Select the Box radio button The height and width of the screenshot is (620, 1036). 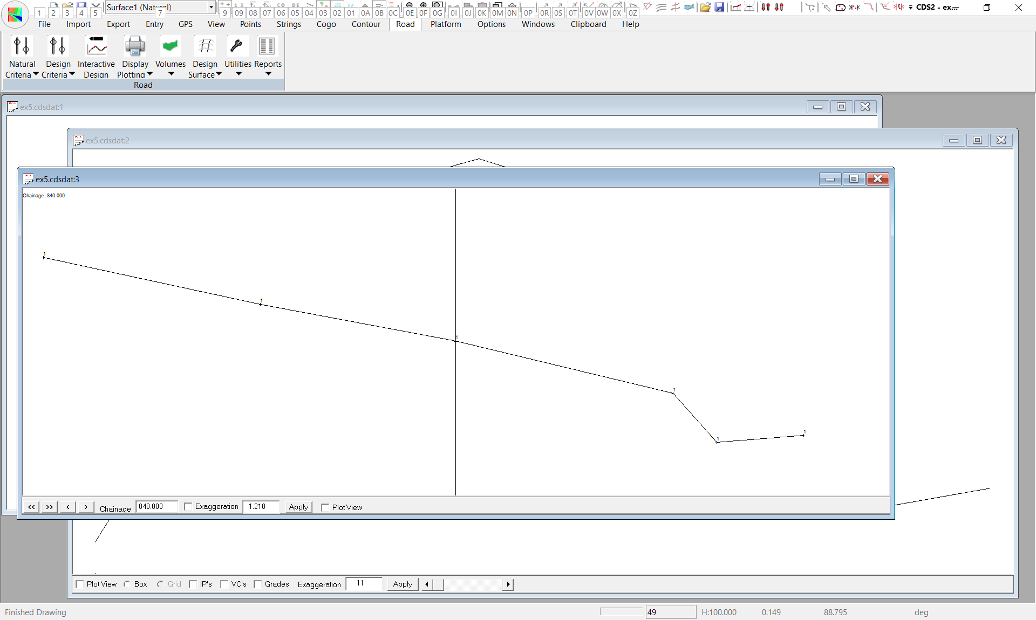[x=127, y=584]
